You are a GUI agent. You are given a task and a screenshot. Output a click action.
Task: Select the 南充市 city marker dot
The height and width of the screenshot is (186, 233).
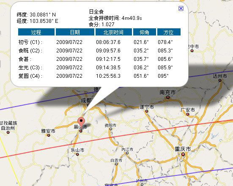click(168, 97)
